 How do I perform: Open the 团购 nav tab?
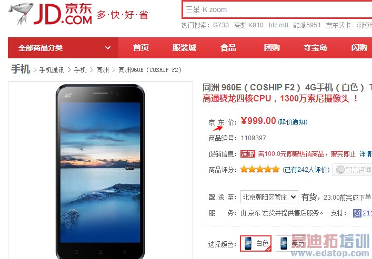tap(272, 48)
